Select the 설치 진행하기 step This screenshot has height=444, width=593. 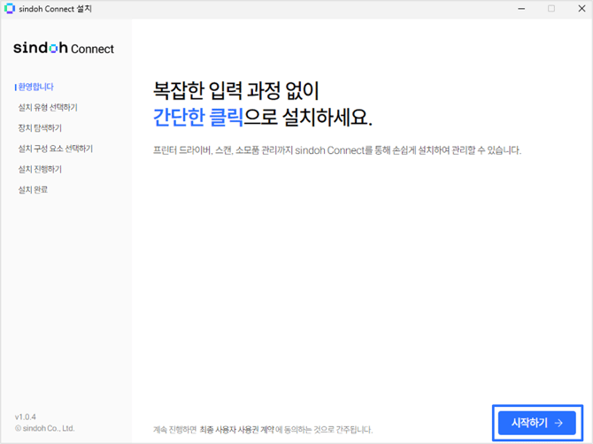click(x=40, y=169)
